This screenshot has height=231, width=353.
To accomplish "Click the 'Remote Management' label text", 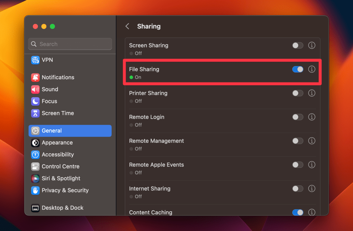I will coord(157,141).
